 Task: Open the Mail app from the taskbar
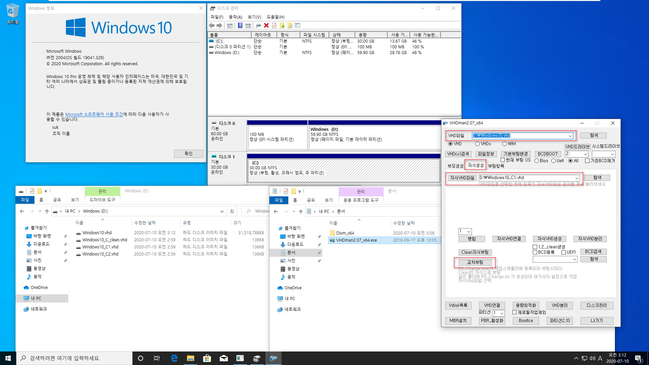[223, 358]
